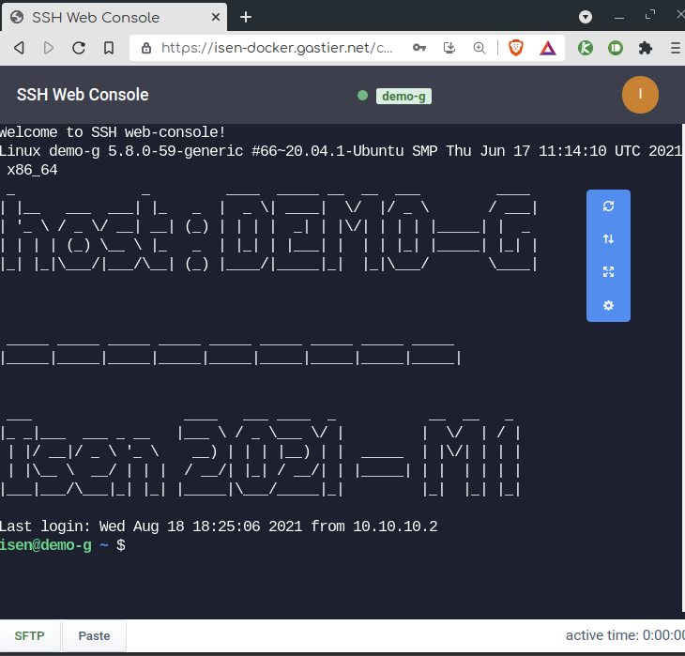Toggle fullscreen with the expand arrows icon
Viewport: 685px width, 656px height.
click(608, 272)
